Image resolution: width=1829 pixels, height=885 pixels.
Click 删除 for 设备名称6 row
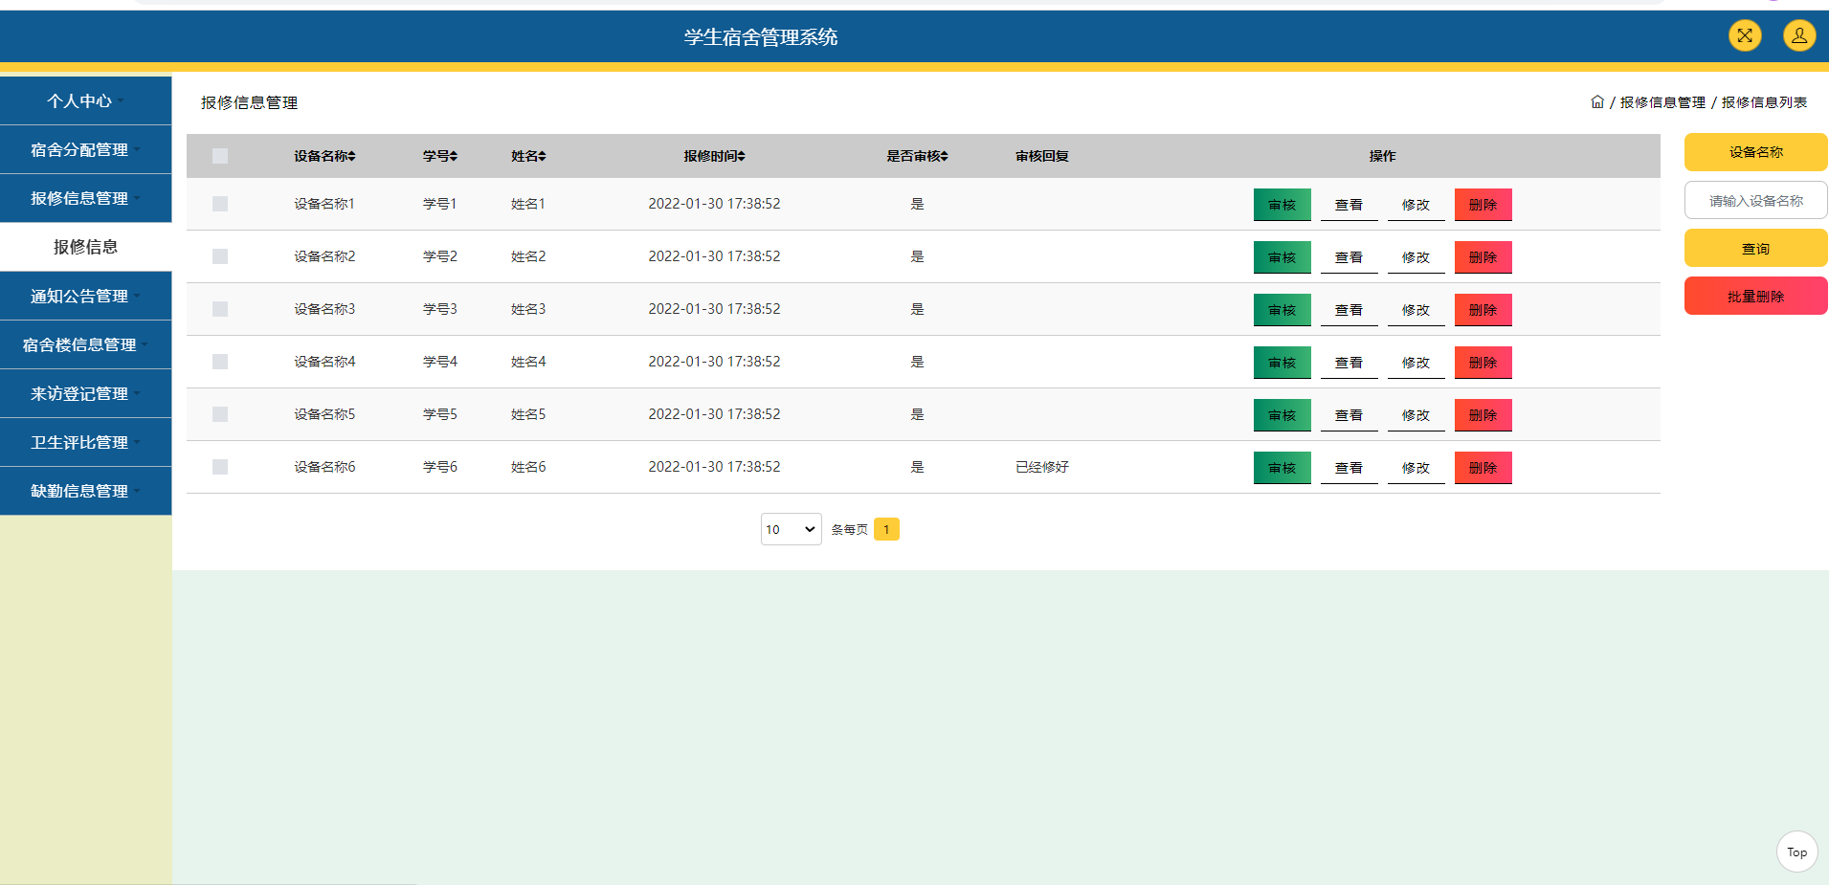click(1483, 468)
